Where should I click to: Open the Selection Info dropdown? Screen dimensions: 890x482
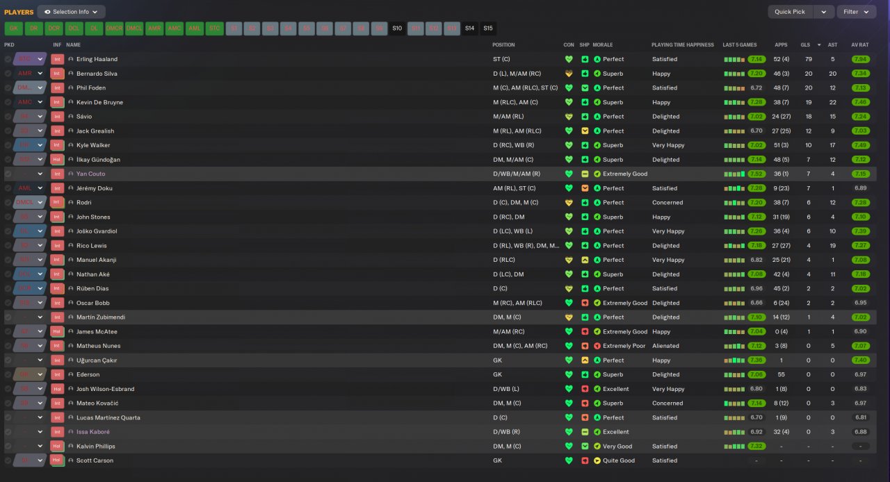point(71,12)
